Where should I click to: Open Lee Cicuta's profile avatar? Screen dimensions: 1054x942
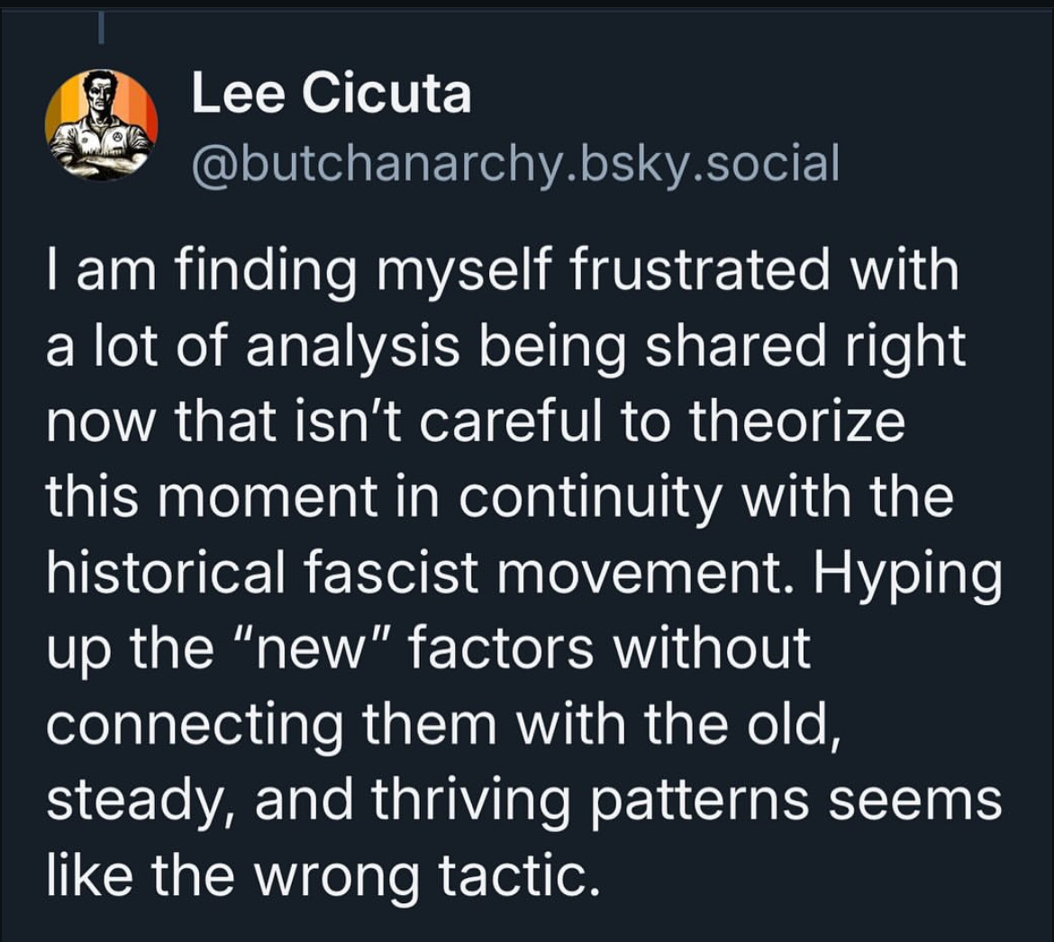pyautogui.click(x=102, y=123)
